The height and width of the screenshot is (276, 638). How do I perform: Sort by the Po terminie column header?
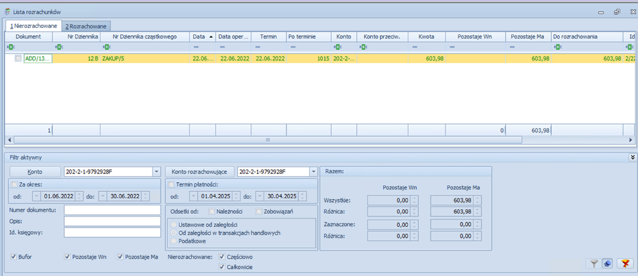[309, 37]
